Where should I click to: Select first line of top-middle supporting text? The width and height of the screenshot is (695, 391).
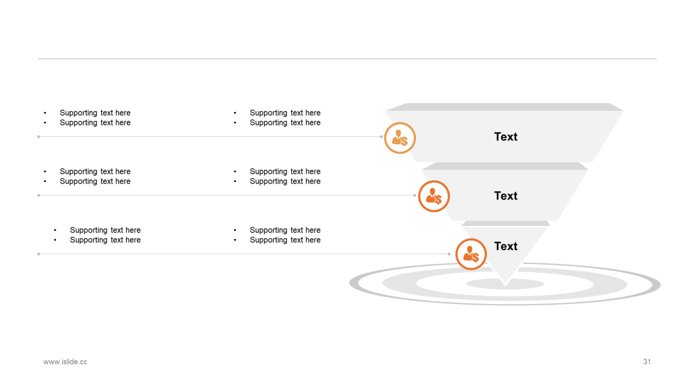(285, 113)
